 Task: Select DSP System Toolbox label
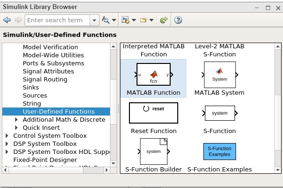(45, 143)
